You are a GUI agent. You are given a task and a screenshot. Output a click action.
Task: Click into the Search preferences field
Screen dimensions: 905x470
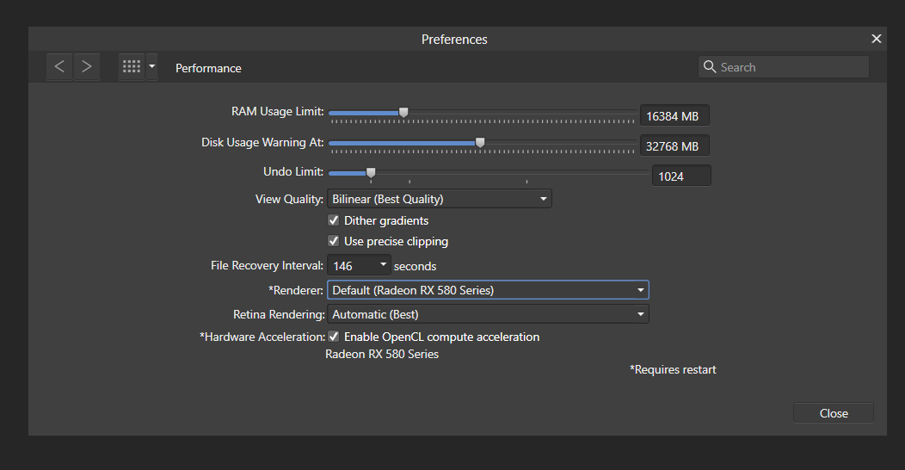click(791, 67)
